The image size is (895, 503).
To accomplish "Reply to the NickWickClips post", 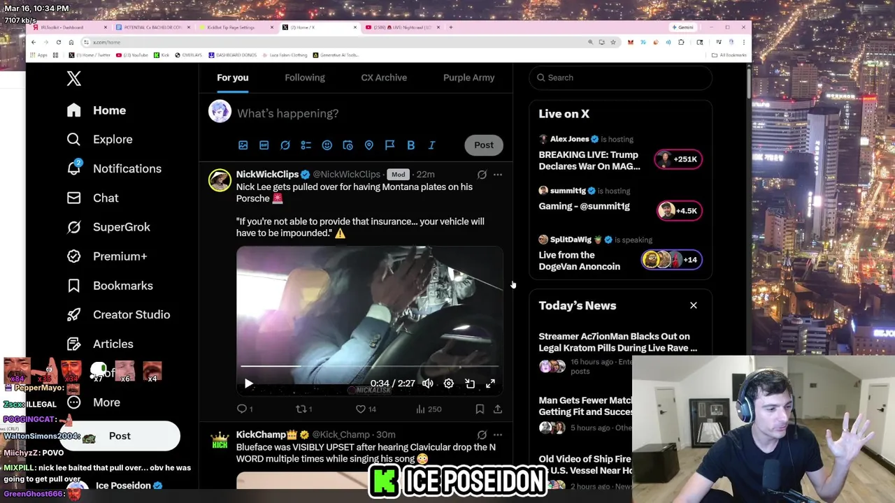I will tap(245, 409).
